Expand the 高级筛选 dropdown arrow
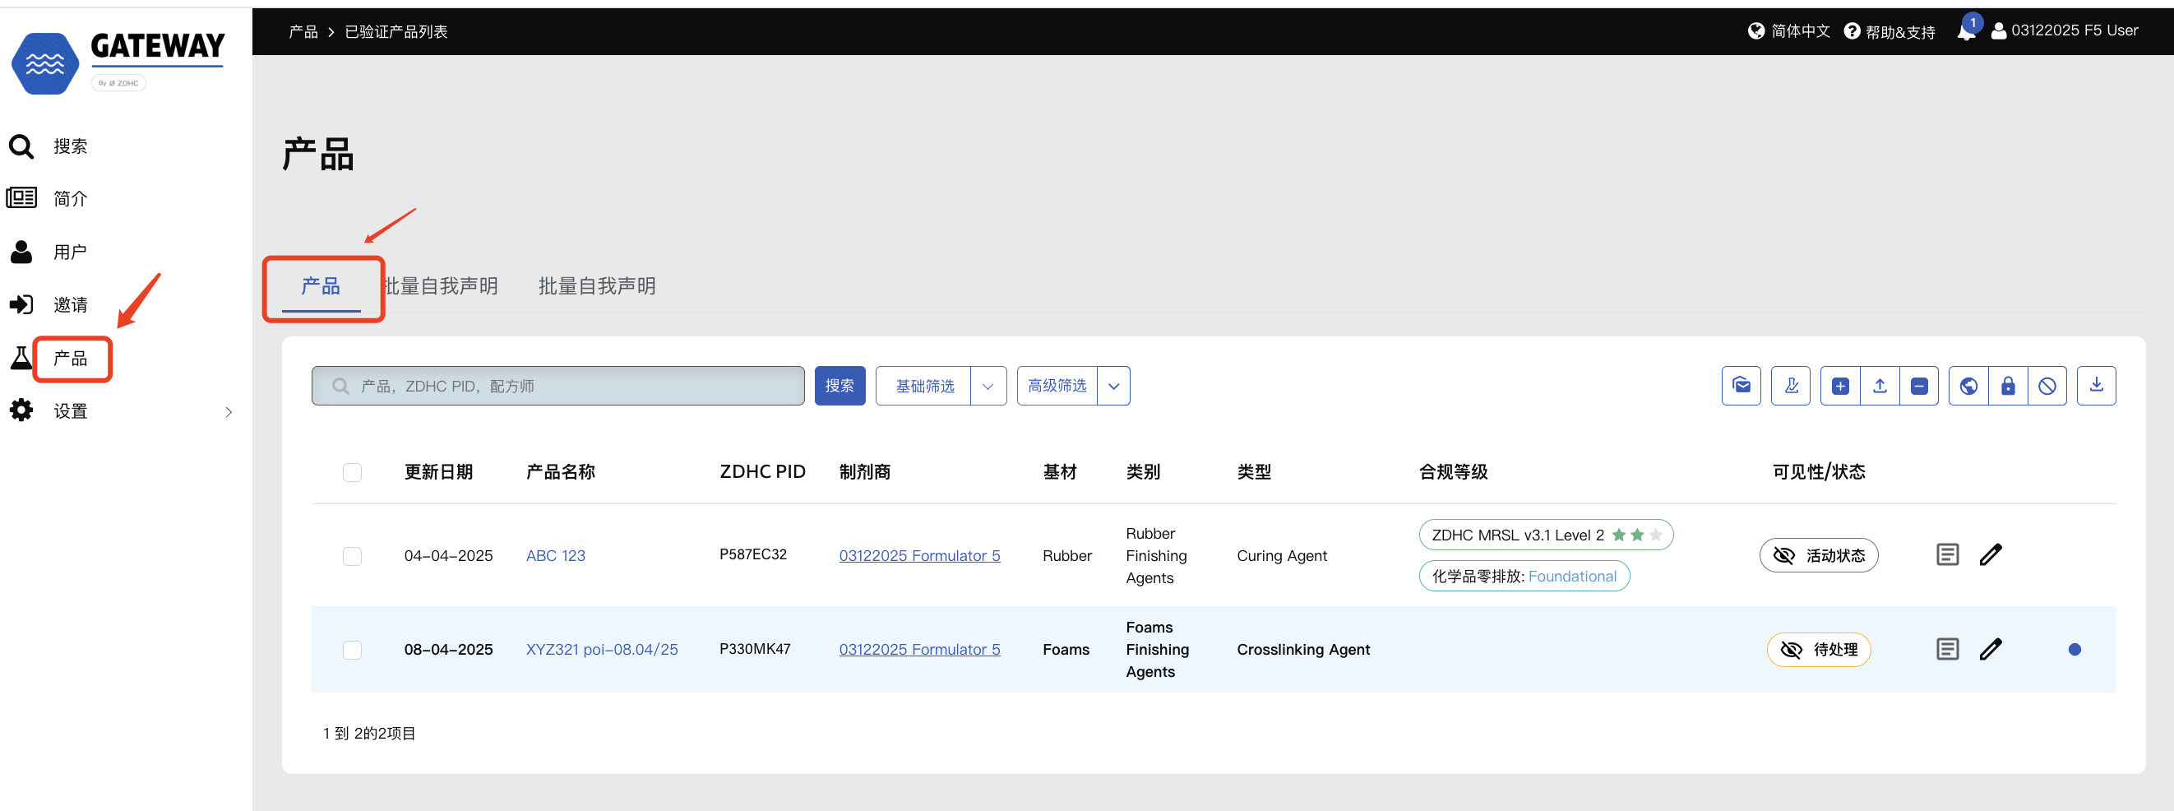 (x=1113, y=386)
